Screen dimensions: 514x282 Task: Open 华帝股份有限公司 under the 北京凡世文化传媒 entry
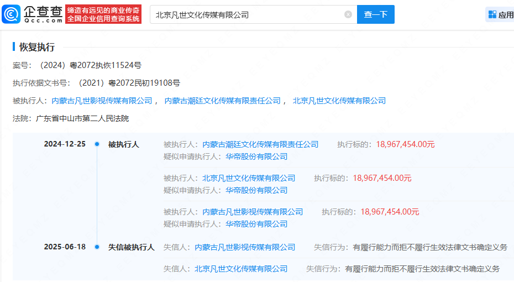256,191
